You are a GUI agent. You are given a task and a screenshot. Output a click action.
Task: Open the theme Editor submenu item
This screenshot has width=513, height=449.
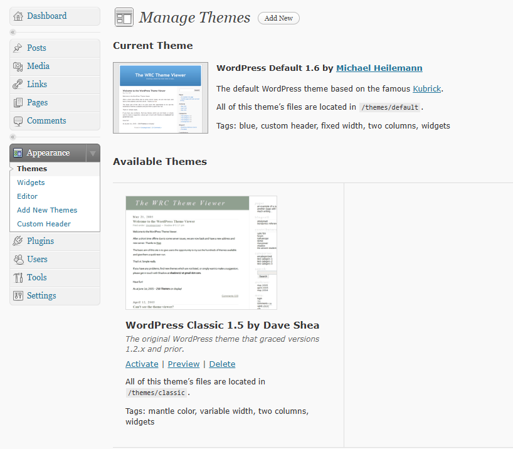coord(27,196)
